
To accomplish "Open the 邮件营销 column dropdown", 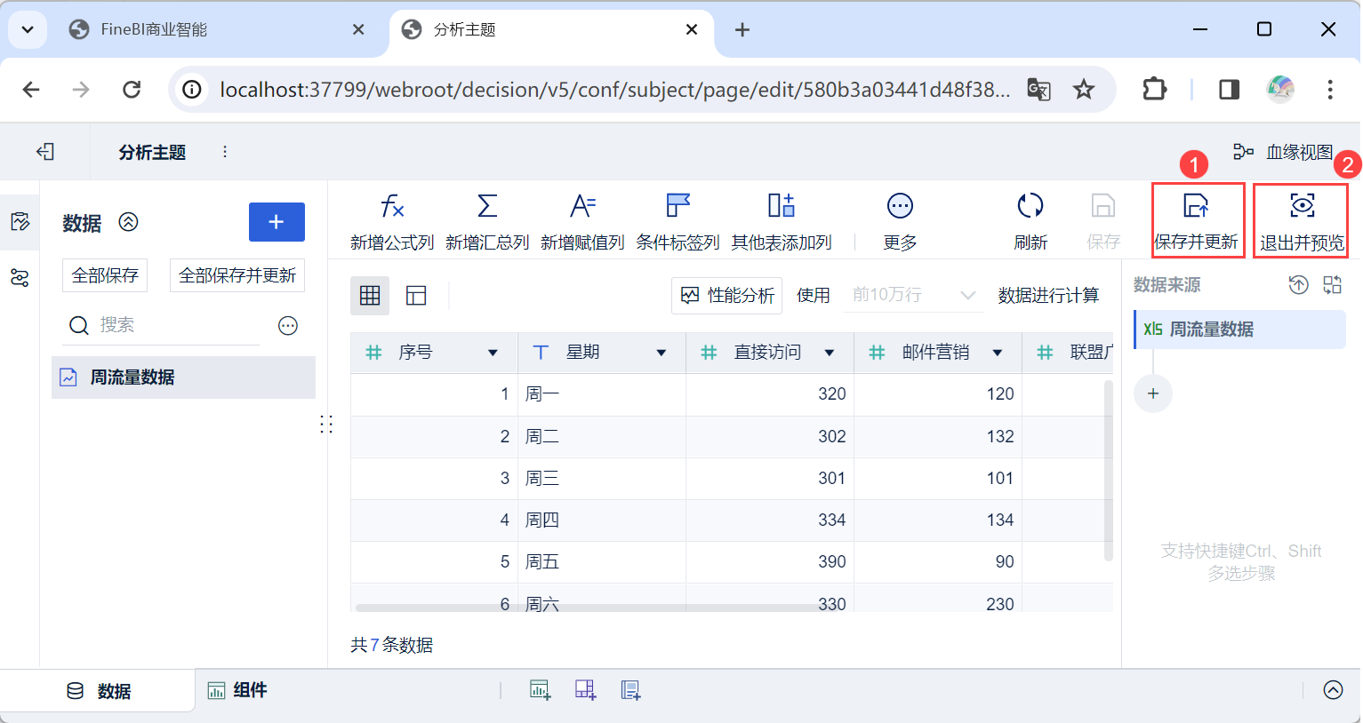I will (998, 353).
